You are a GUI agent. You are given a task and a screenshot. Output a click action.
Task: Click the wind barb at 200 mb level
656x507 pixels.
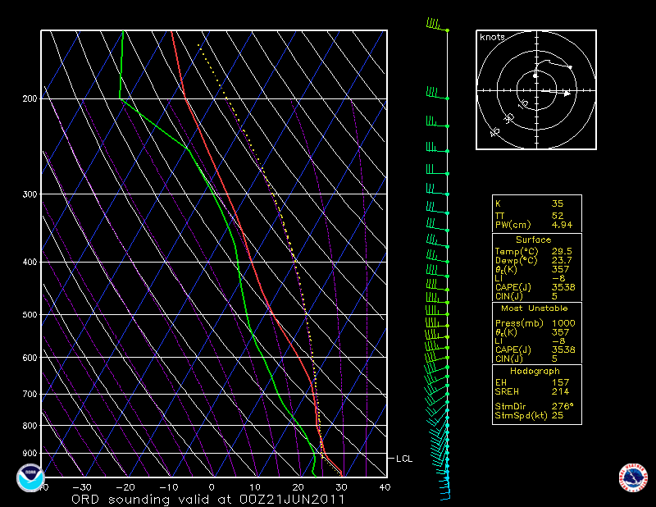click(x=437, y=93)
